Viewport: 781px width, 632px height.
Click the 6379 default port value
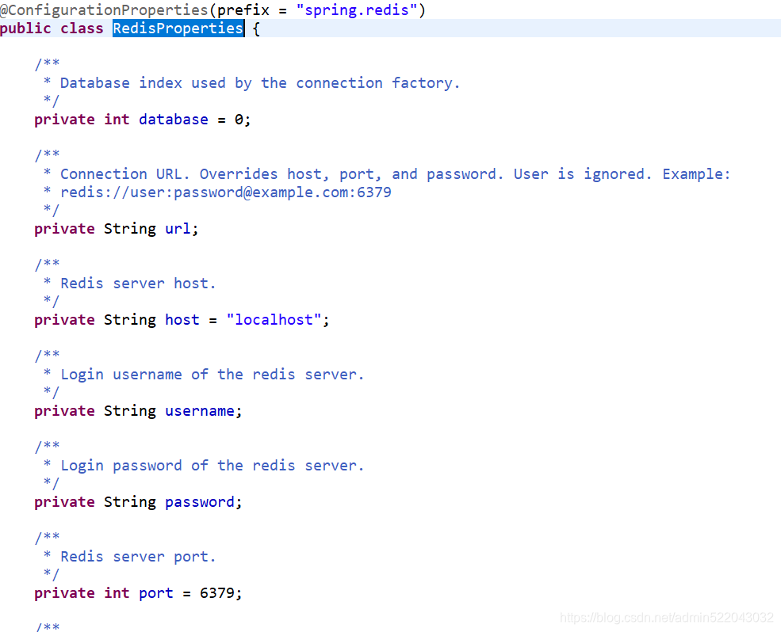tap(217, 592)
